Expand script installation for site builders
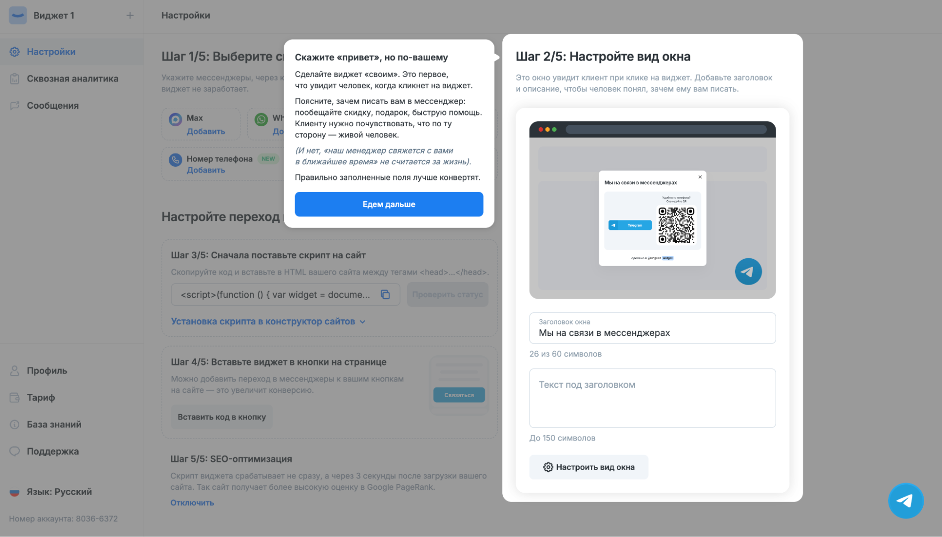The height and width of the screenshot is (537, 942). [268, 321]
